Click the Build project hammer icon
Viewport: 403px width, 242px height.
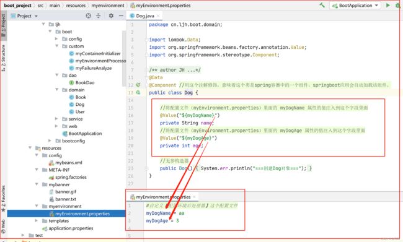[322, 5]
